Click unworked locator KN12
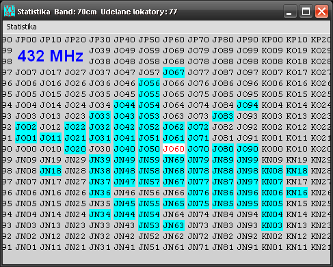The height and width of the screenshot is (267, 333). tap(297, 236)
